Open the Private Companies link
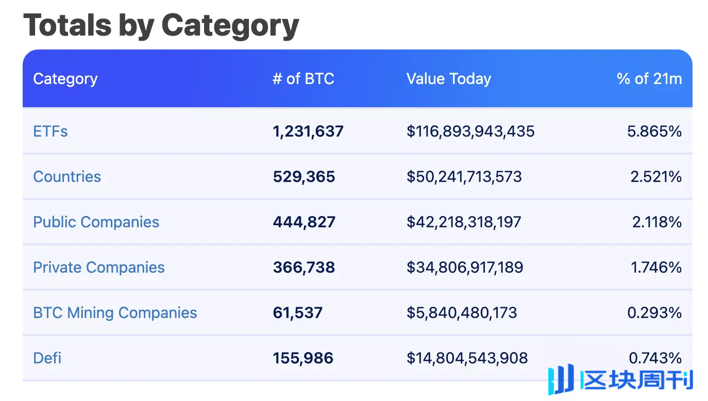This screenshot has width=708, height=401. [x=99, y=268]
